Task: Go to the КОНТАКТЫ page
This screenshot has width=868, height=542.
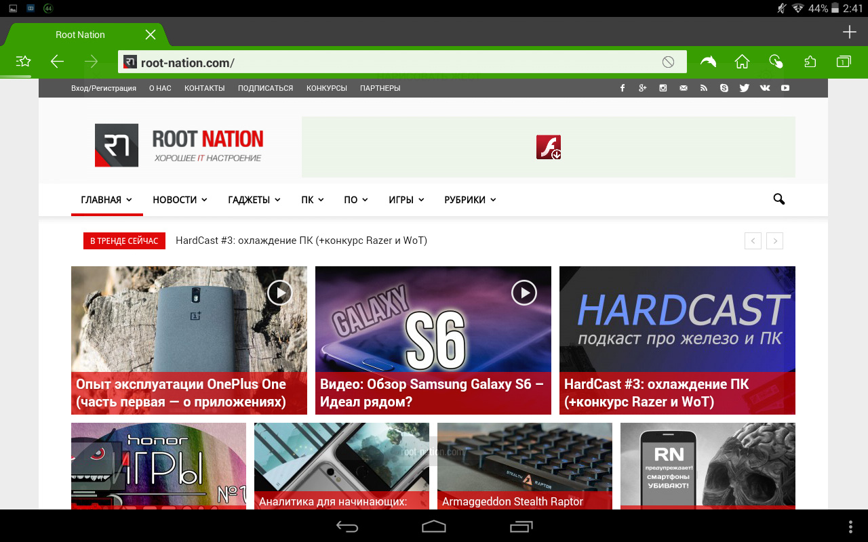Action: tap(204, 88)
